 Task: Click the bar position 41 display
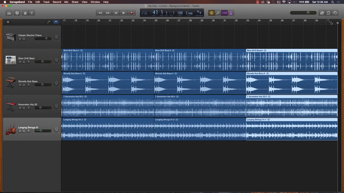(155, 12)
